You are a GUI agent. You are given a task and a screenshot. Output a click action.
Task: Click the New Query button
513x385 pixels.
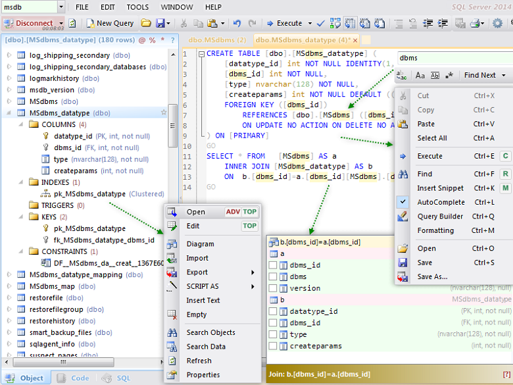[x=109, y=24]
